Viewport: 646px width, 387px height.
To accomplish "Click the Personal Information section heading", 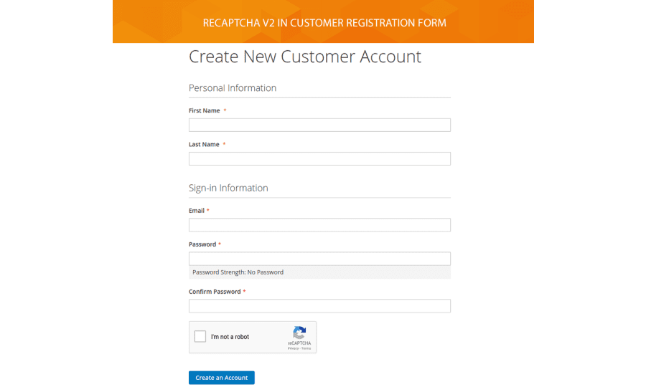I will pos(233,88).
